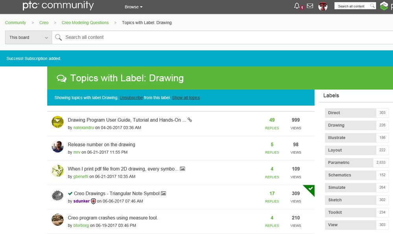Open sdunker's profile link
Screen dimensions: 393x234
(81, 201)
